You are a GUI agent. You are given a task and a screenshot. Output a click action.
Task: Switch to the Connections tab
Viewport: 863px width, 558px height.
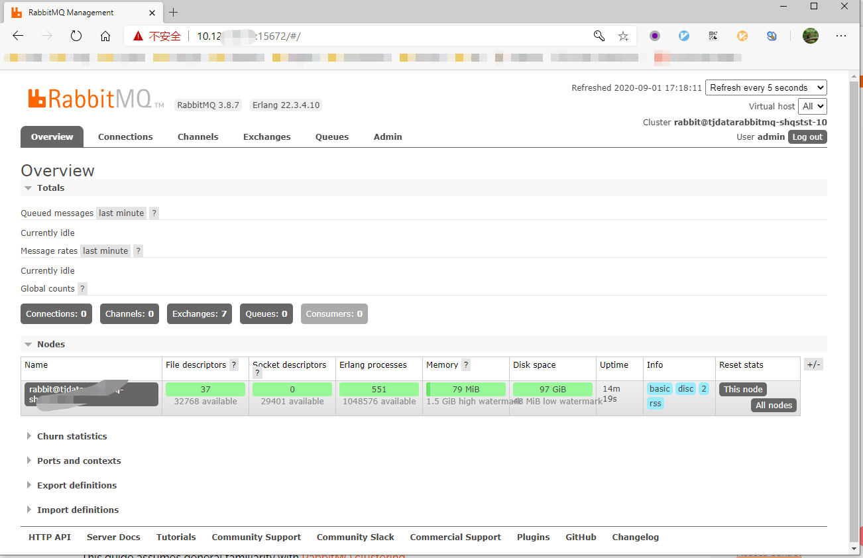point(125,137)
